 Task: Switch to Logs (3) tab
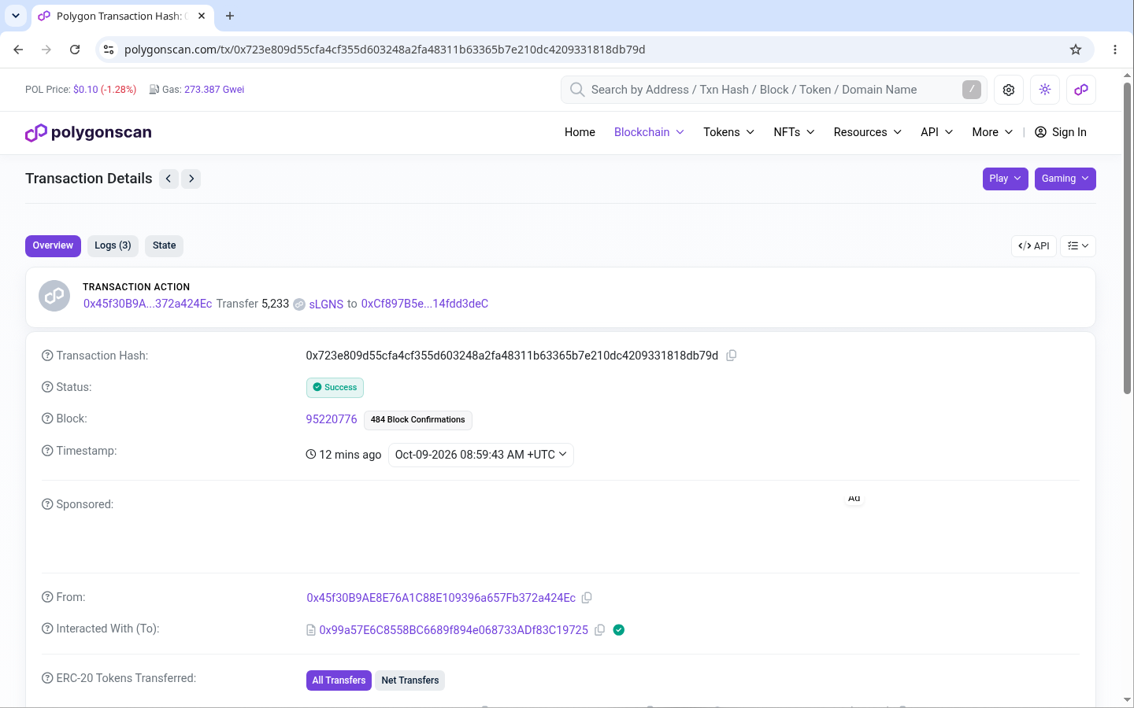point(113,245)
